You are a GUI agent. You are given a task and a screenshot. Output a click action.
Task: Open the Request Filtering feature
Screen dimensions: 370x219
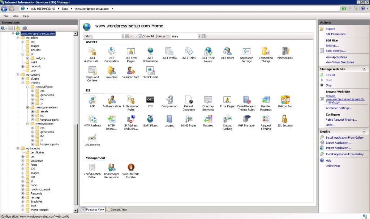point(266,122)
